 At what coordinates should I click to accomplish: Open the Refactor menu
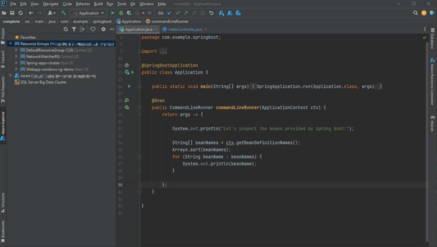pos(83,4)
